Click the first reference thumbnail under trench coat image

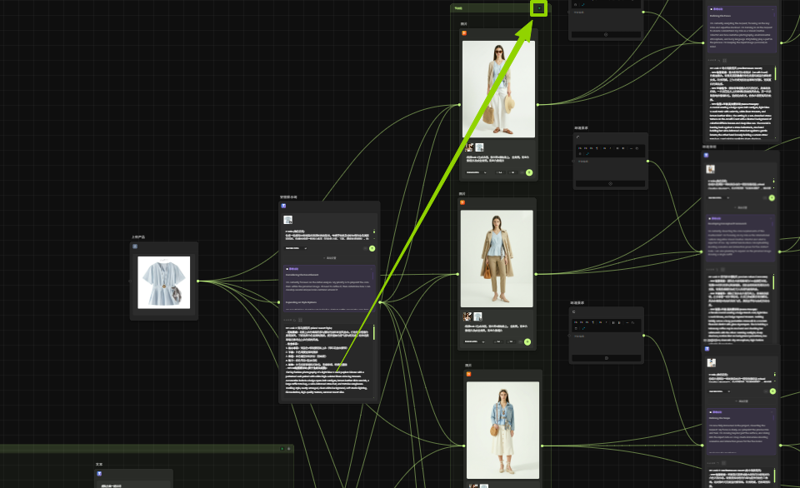click(x=469, y=316)
